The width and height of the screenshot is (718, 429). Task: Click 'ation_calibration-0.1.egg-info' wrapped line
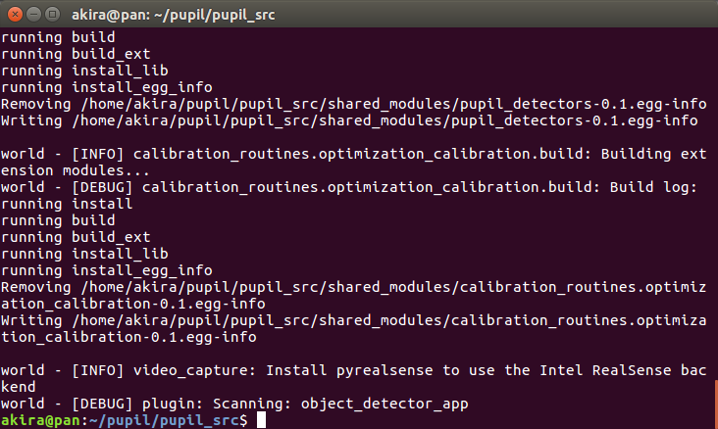click(133, 305)
